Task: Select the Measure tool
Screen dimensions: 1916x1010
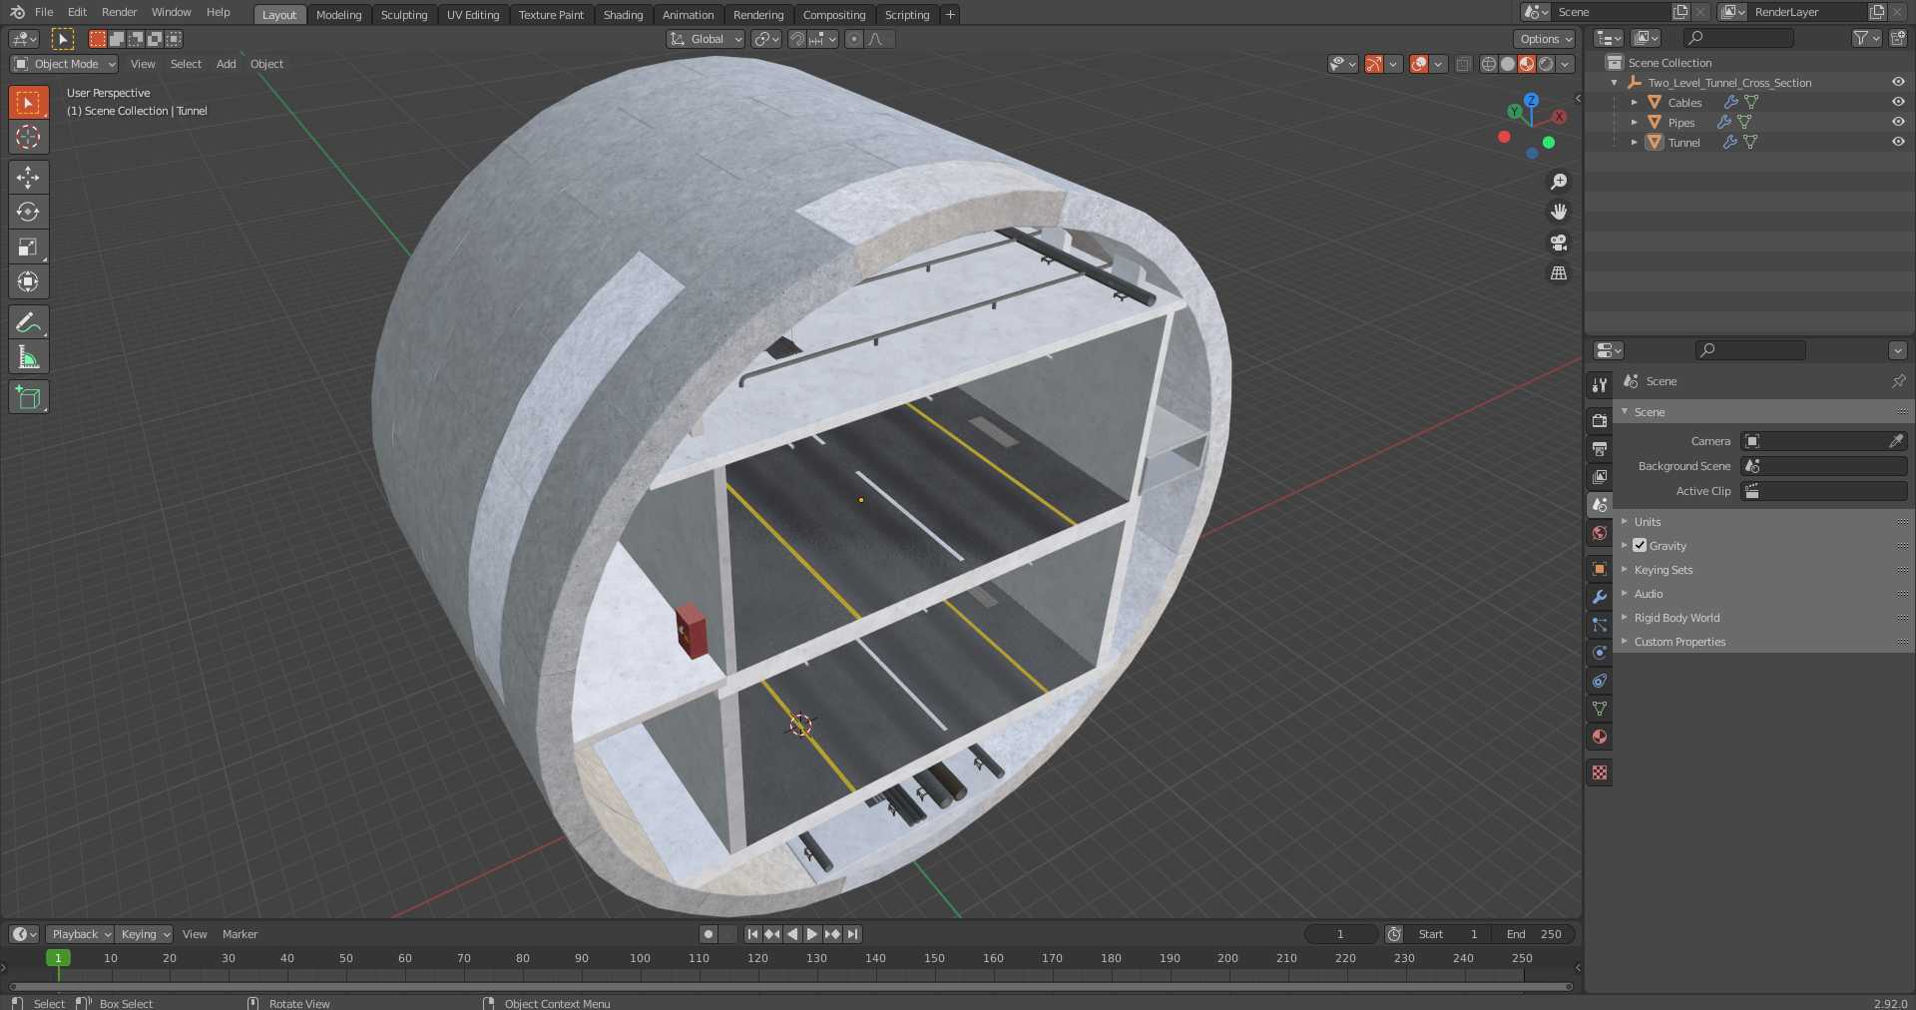Action: (28, 357)
